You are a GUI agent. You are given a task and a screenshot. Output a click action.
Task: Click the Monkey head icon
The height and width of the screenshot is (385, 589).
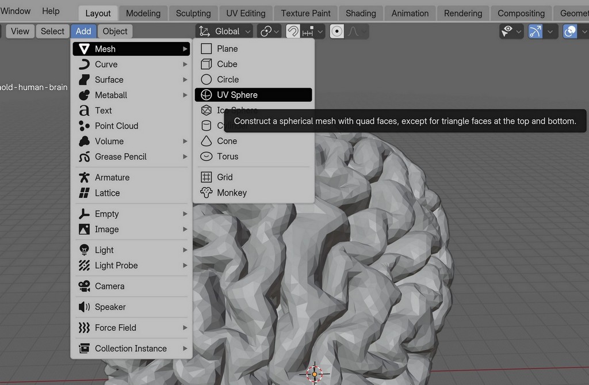click(x=206, y=192)
